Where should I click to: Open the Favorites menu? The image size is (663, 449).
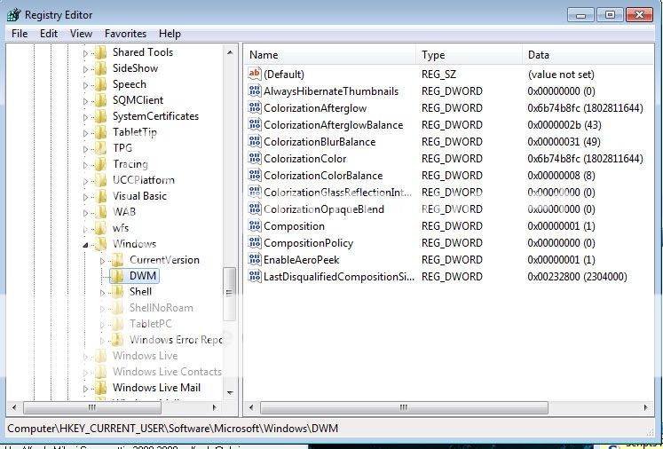[x=125, y=34]
